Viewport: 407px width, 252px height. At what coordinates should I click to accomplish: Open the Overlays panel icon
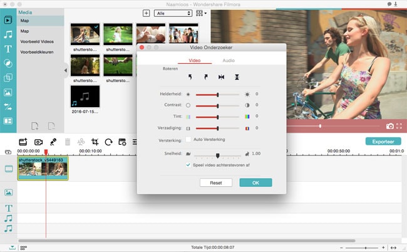pyautogui.click(x=8, y=78)
